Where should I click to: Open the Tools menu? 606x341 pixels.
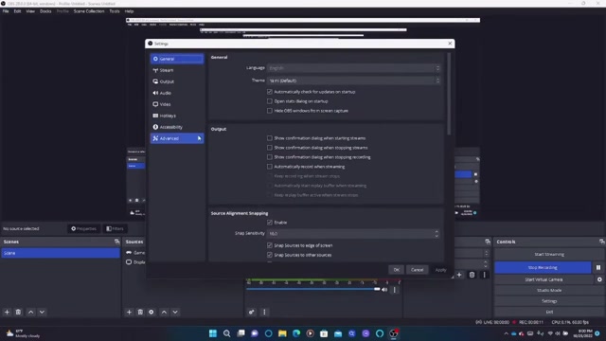(115, 11)
